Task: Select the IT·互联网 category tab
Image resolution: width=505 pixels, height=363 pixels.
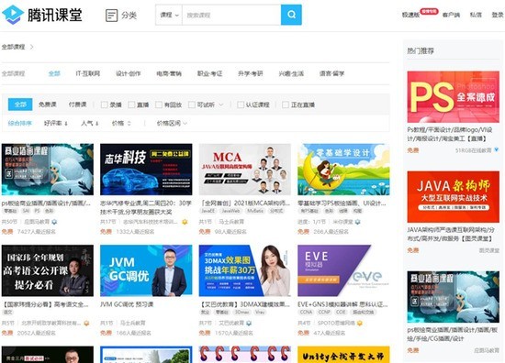Action: 87,73
